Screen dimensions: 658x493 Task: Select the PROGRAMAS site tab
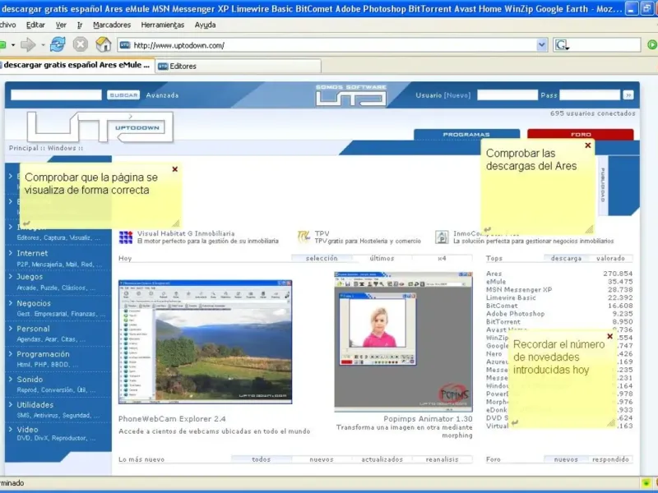(466, 134)
